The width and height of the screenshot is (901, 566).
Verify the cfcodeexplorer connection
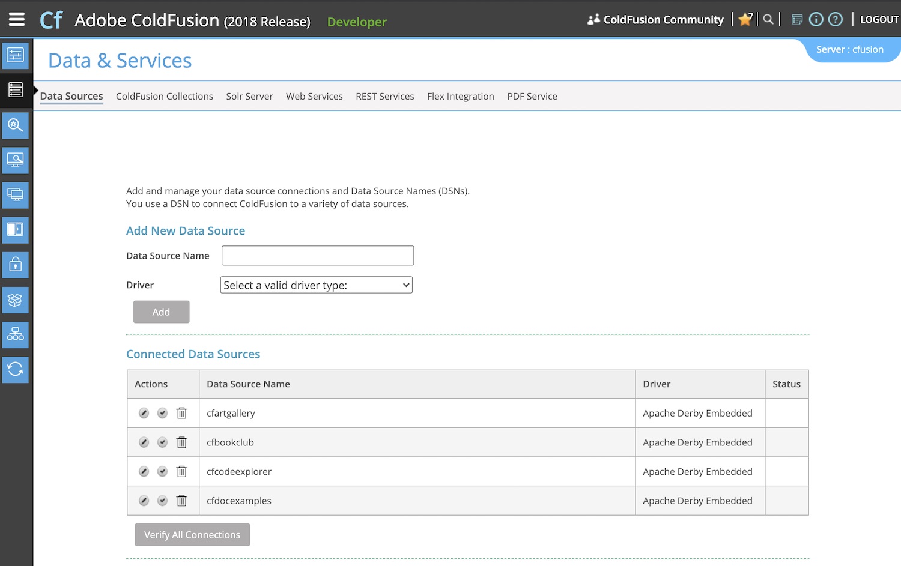[x=162, y=471]
